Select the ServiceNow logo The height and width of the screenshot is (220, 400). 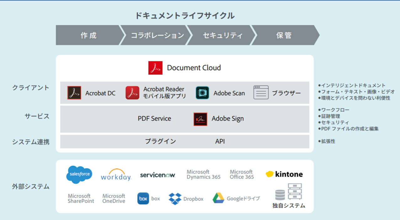158,175
